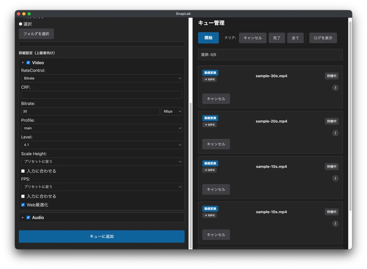367x269 pixels.
Task: Open the Level dropdown showing 4.1
Action: click(102, 145)
